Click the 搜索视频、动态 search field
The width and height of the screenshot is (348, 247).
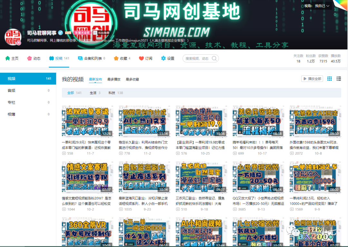(x=201, y=58)
